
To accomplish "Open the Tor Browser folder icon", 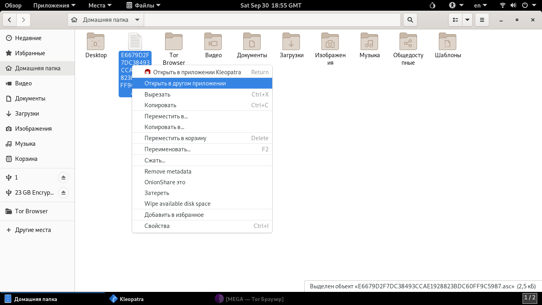I will pyautogui.click(x=174, y=42).
